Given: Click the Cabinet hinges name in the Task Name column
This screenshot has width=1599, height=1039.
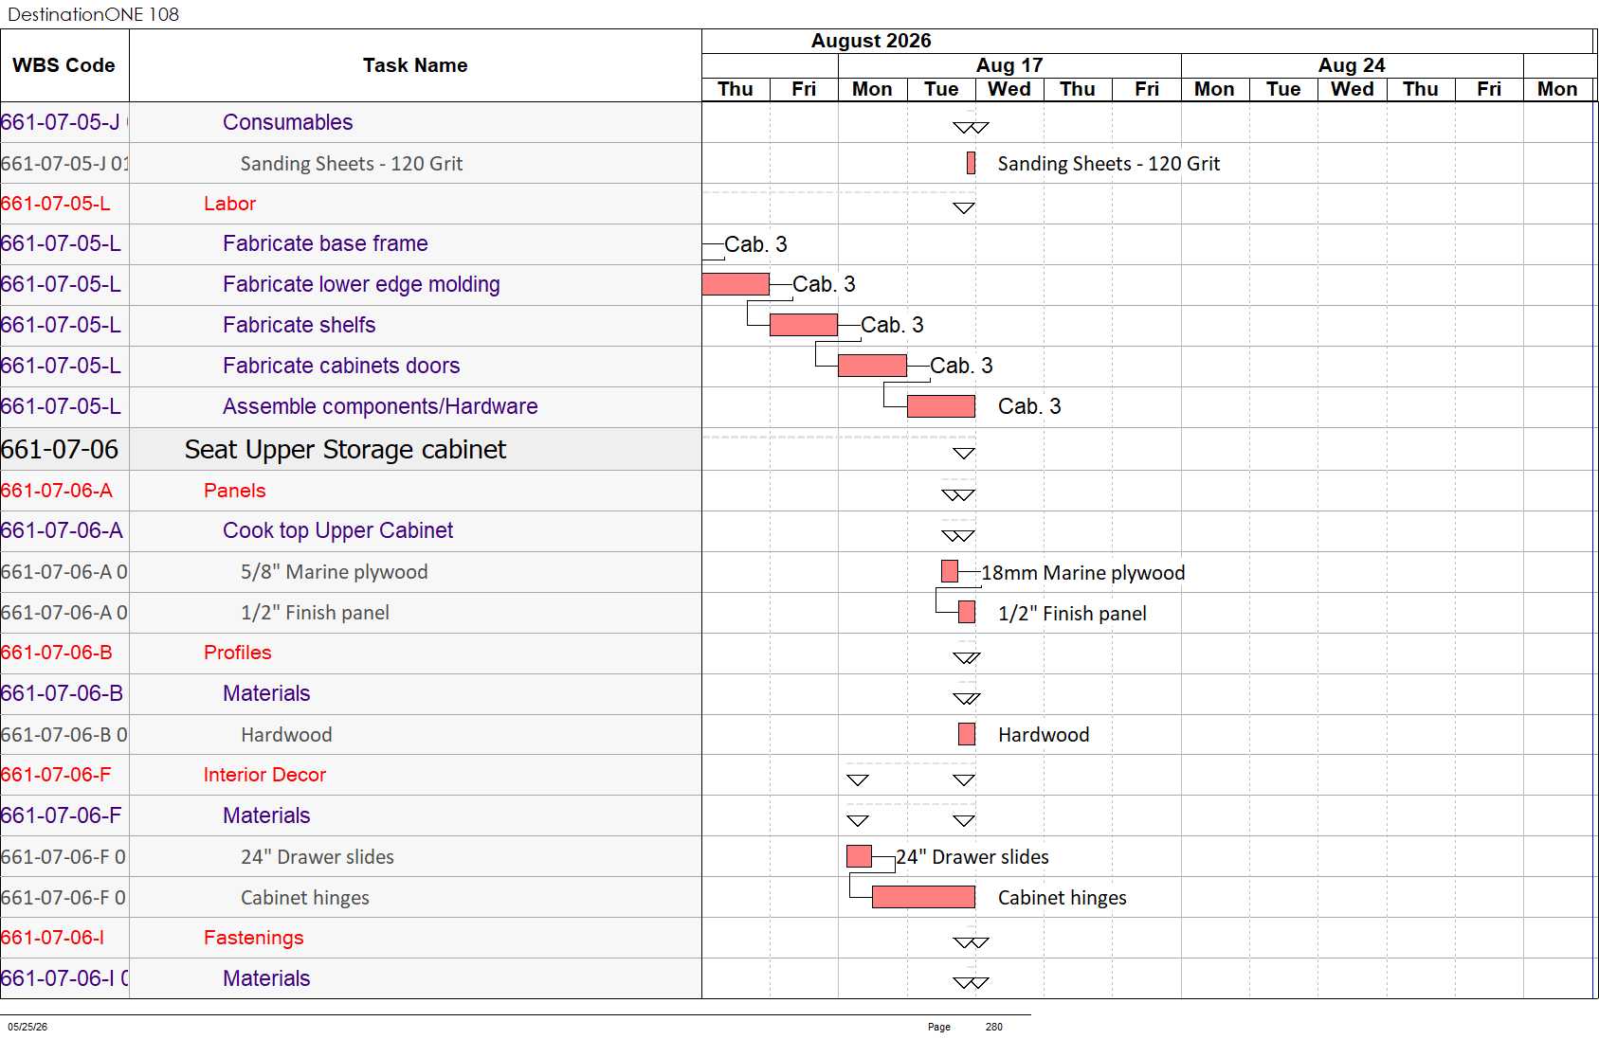Looking at the screenshot, I should point(305,898).
